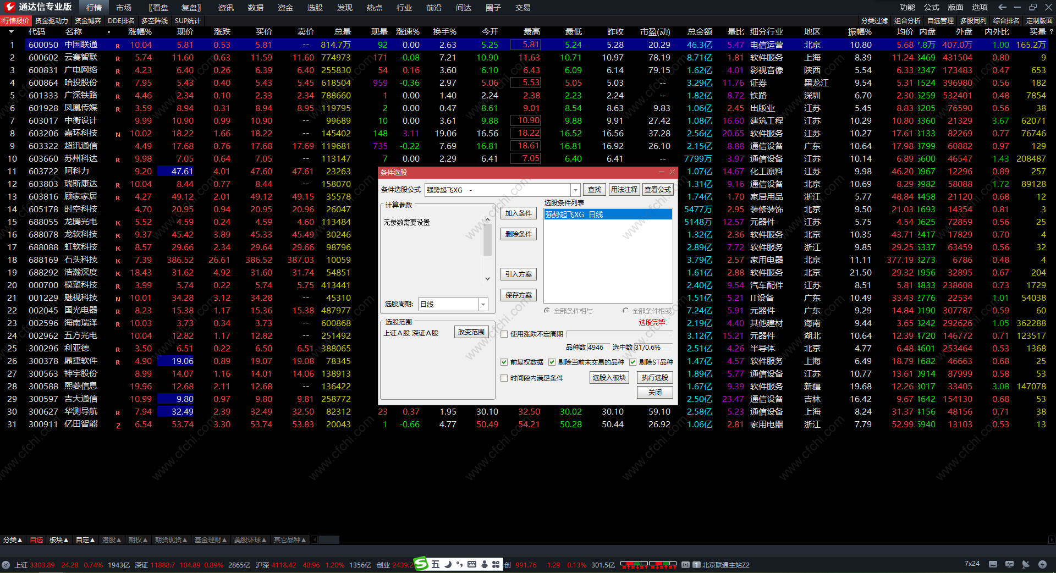Click K marker icon on 龙腾光电 row
The height and width of the screenshot is (573, 1056).
tap(118, 223)
